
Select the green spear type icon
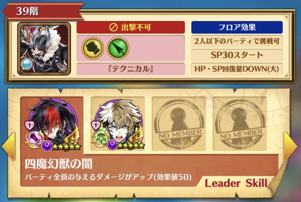coord(118,48)
